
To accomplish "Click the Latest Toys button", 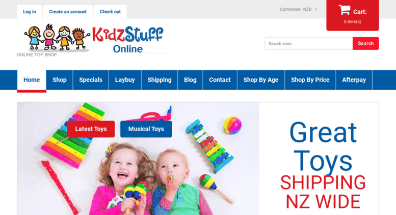I will pos(91,129).
